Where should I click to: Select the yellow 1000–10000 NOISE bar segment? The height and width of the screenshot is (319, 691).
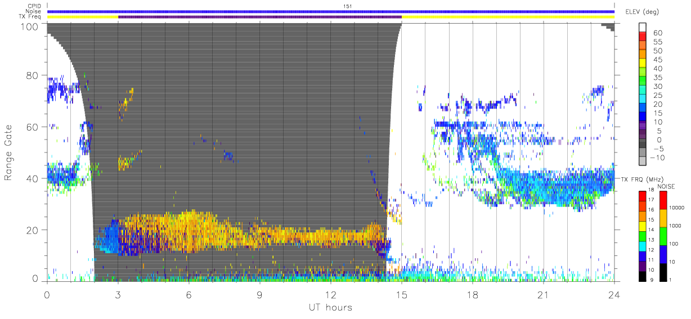pos(663,218)
